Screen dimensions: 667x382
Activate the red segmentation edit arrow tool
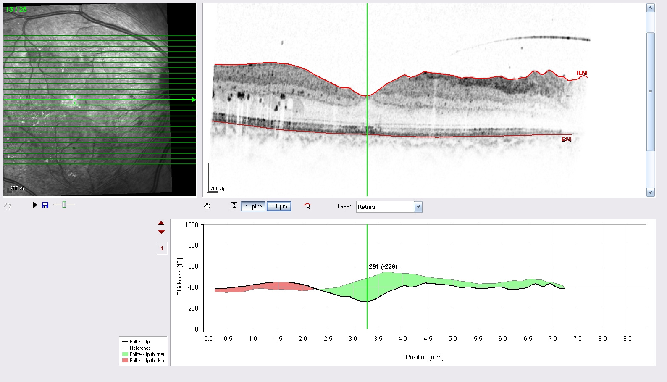point(307,206)
